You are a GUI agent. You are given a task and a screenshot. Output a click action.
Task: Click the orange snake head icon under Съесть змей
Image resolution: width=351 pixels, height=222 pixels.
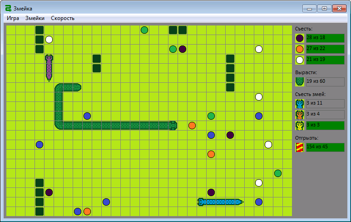pos(300,115)
